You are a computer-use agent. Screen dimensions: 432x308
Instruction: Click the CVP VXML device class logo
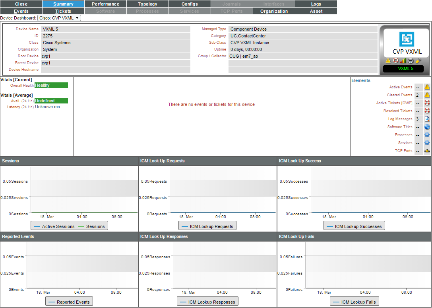point(407,39)
